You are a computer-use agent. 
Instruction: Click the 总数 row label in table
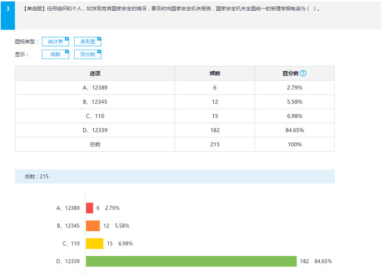pos(95,145)
